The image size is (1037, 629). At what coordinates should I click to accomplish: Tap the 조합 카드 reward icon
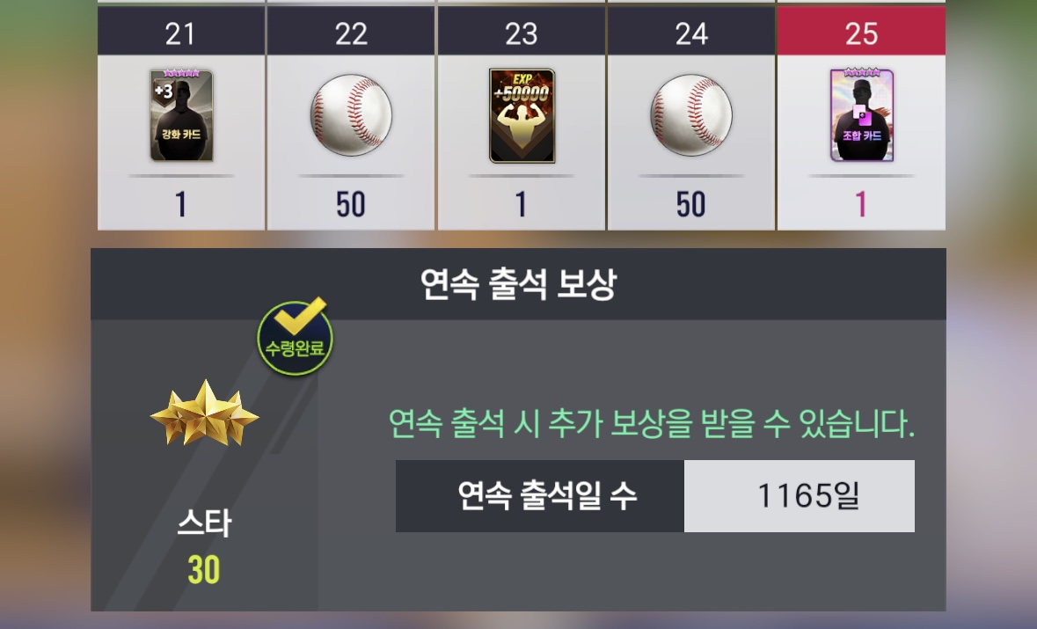(862, 115)
